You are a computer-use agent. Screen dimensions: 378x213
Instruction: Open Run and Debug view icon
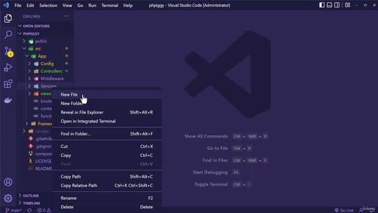(8, 68)
